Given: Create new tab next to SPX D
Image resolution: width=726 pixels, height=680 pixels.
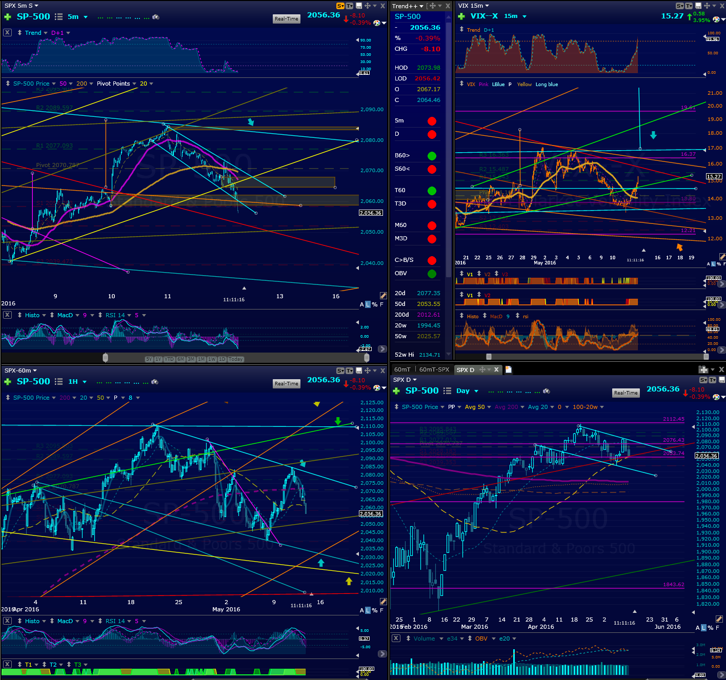Looking at the screenshot, I should coord(509,369).
